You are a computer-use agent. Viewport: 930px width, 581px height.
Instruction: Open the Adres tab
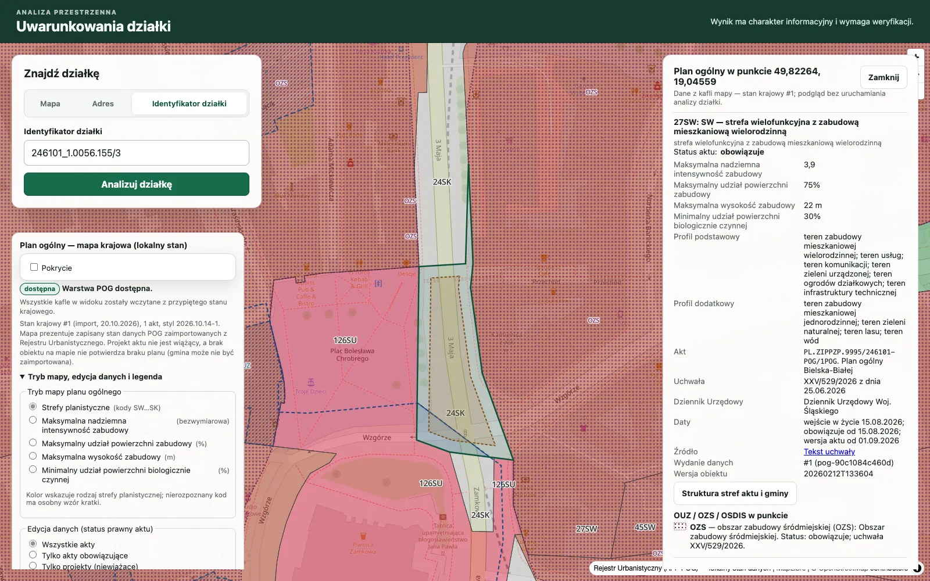click(x=103, y=103)
